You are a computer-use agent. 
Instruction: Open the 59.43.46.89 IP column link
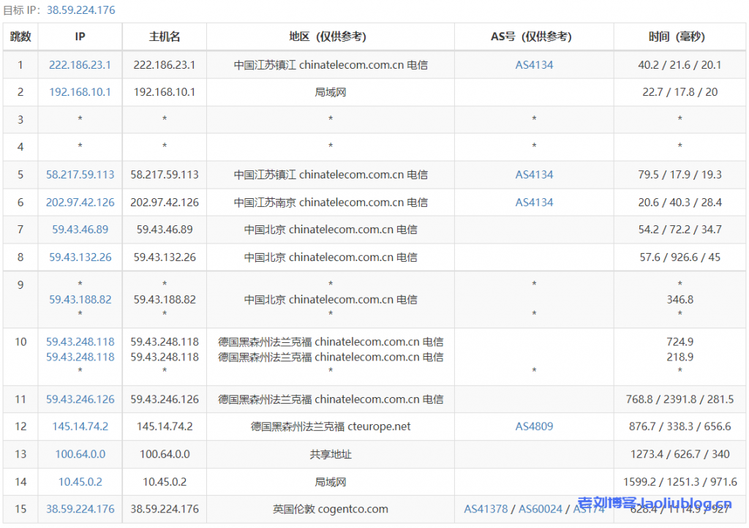tap(80, 230)
